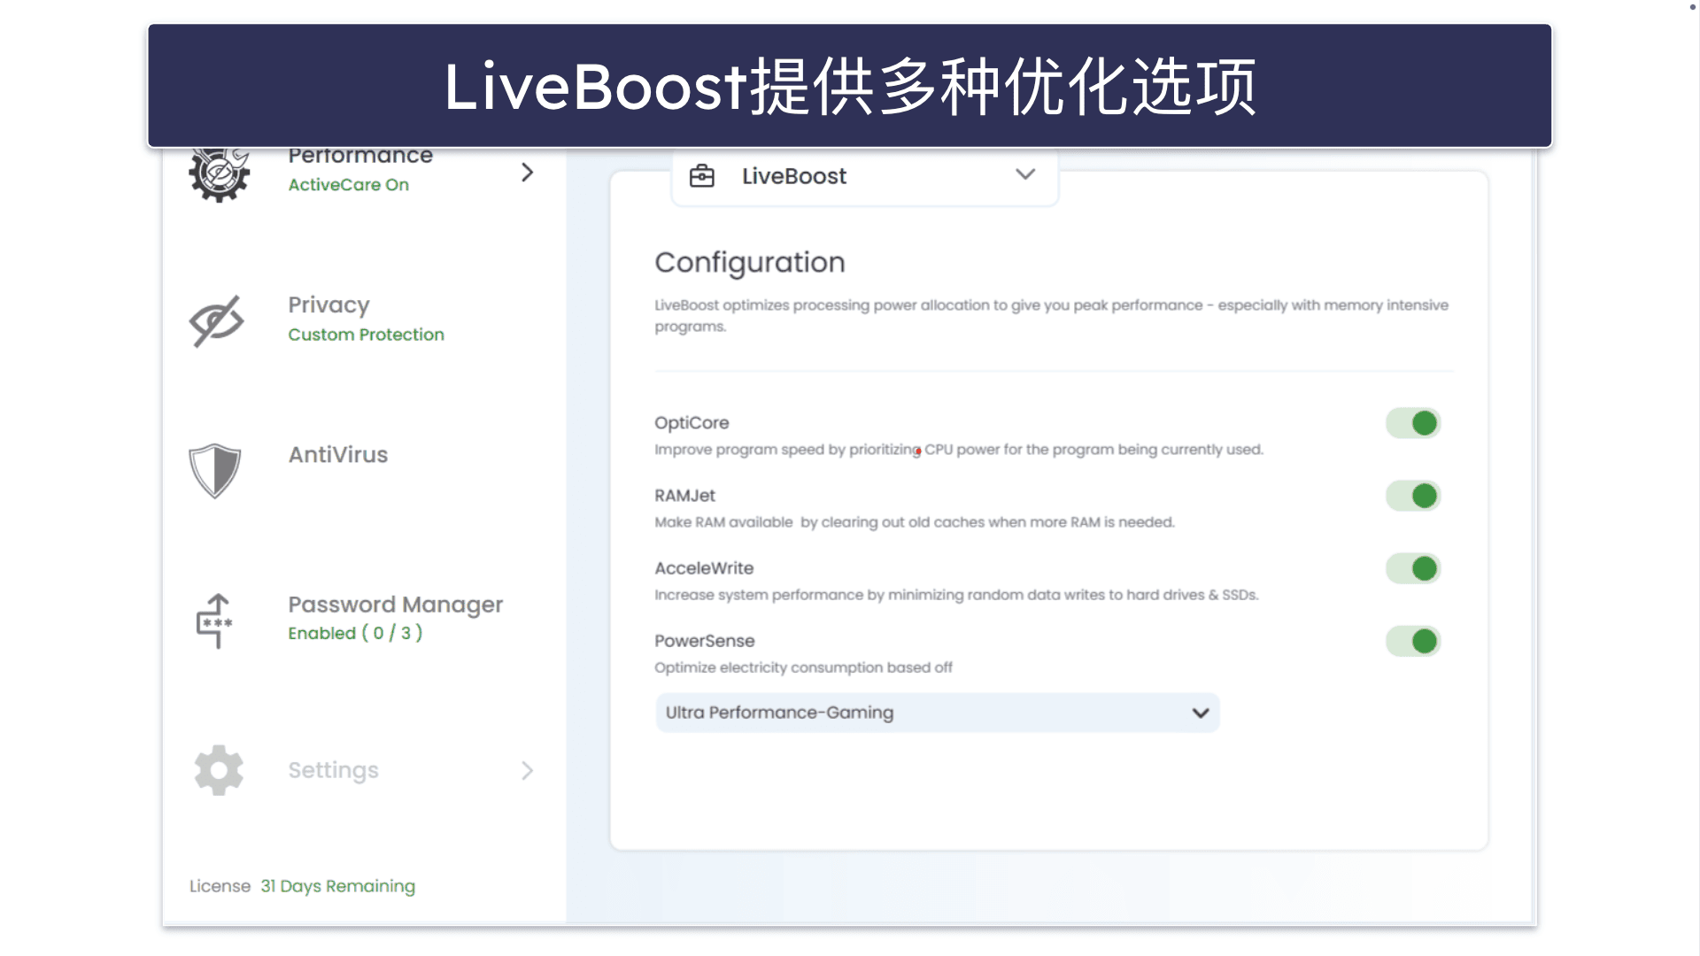The image size is (1700, 956).
Task: Click the Performance gear wrench icon
Action: coord(219,175)
